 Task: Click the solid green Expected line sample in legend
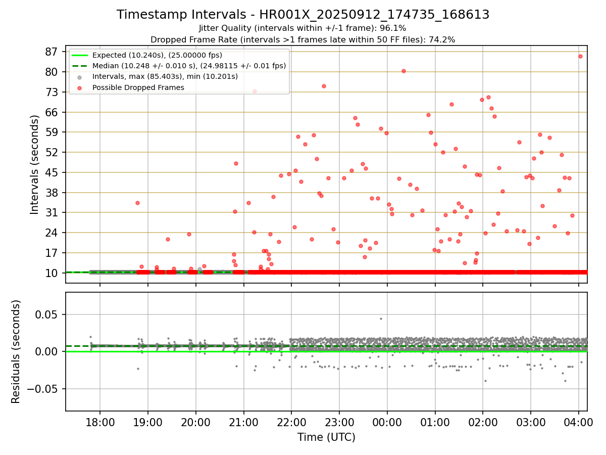(x=80, y=55)
